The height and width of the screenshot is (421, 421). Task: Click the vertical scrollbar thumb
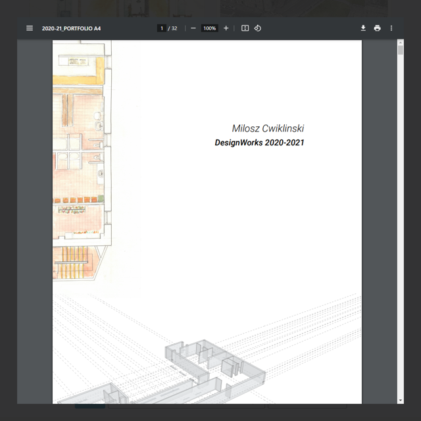(401, 51)
